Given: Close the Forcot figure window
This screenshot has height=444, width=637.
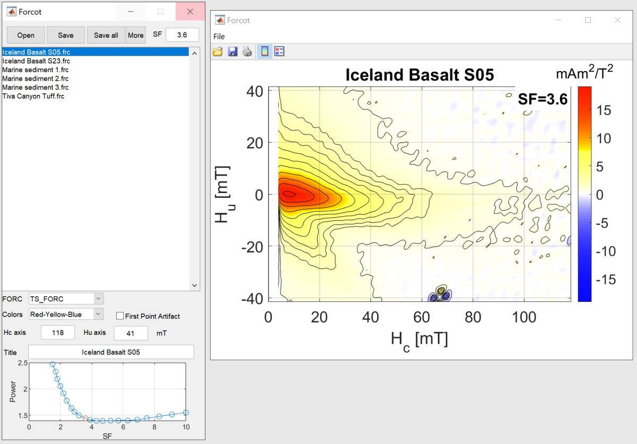Looking at the screenshot, I should coord(617,20).
